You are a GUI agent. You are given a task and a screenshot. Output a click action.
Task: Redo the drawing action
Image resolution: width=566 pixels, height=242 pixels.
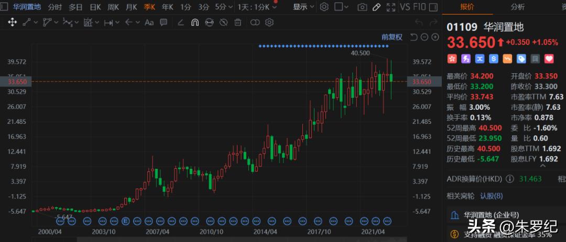coord(433,22)
